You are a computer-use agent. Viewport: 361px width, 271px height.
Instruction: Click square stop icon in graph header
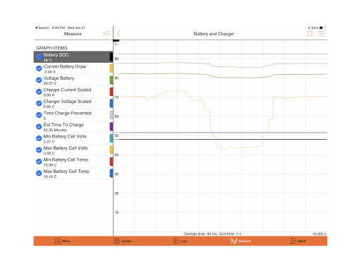click(310, 34)
